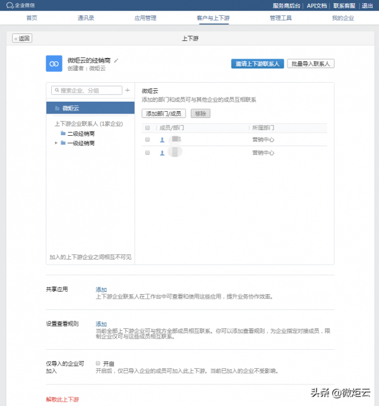Screen dimensions: 379x406
Task: Enable the 开启 checkbox for 仅导入的企业可加入
Action: click(98, 363)
